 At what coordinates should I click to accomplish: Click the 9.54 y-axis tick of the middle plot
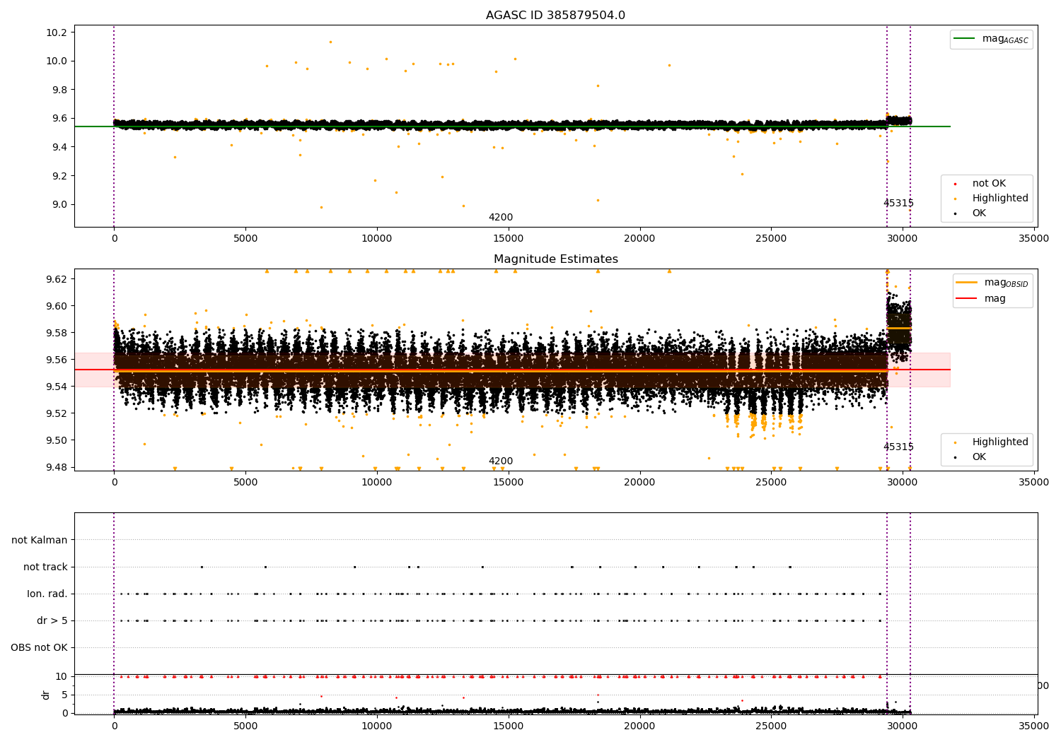click(57, 387)
